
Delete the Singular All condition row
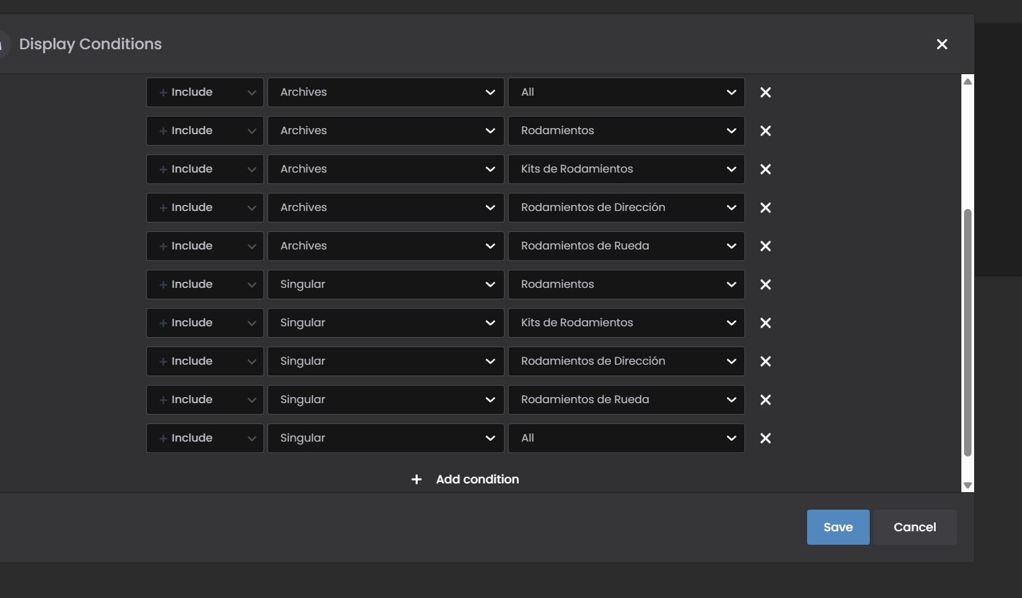click(x=765, y=438)
